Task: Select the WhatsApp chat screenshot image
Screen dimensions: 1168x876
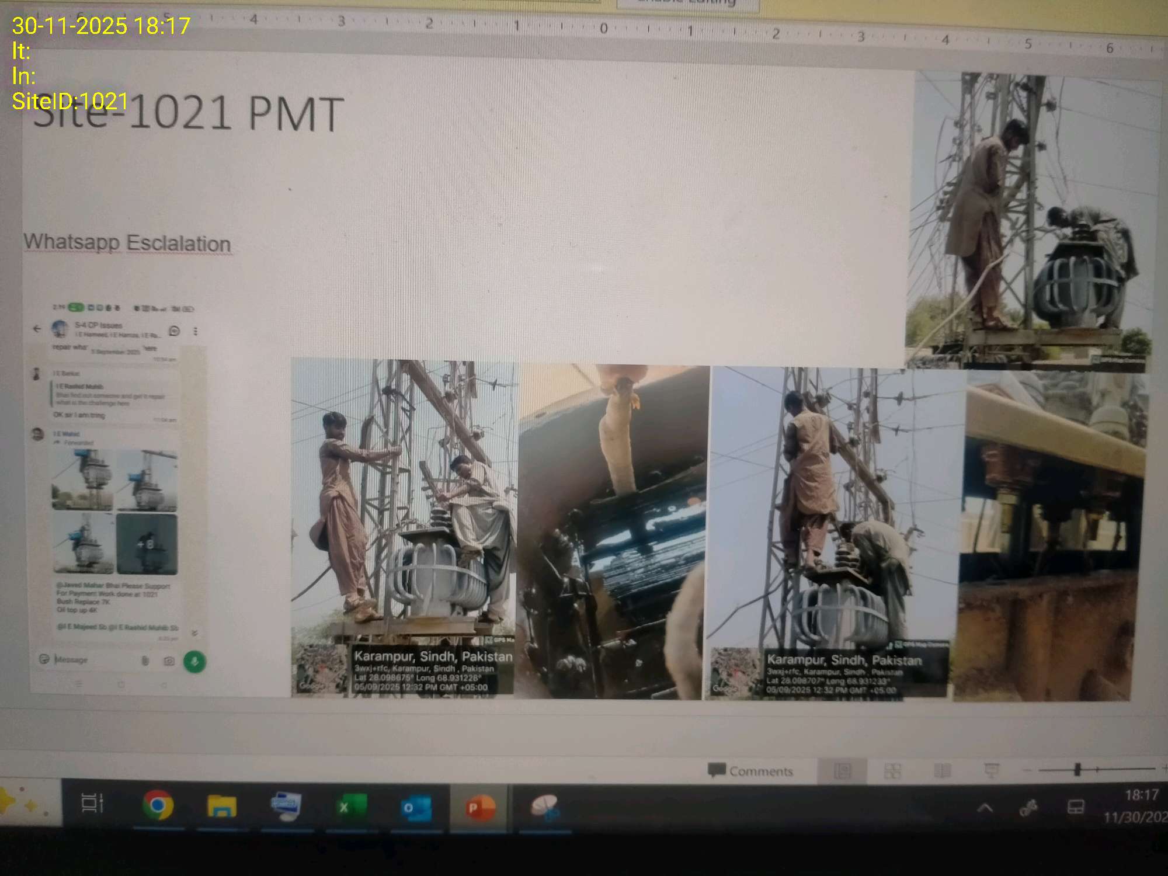Action: (117, 496)
